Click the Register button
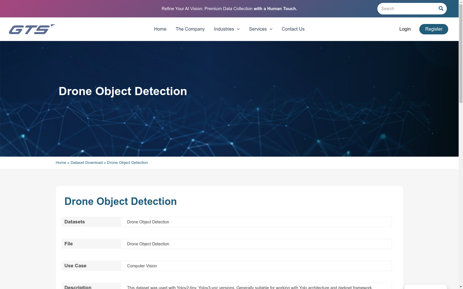The width and height of the screenshot is (463, 289). (433, 29)
